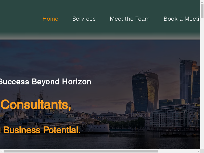Image resolution: width=204 pixels, height=153 pixels.
Task: Click the Success Beyond Horizon heading
Action: (x=45, y=82)
